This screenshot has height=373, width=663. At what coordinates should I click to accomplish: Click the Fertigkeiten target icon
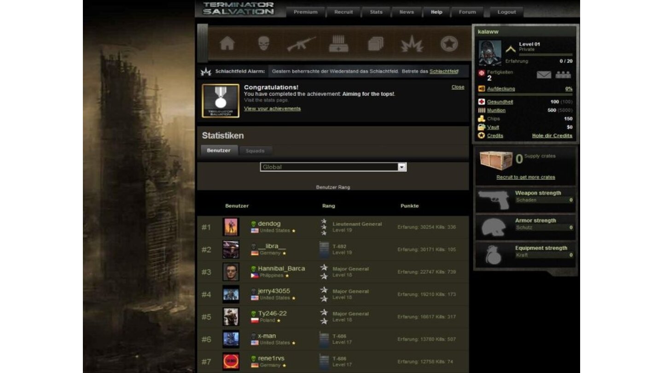coord(482,73)
